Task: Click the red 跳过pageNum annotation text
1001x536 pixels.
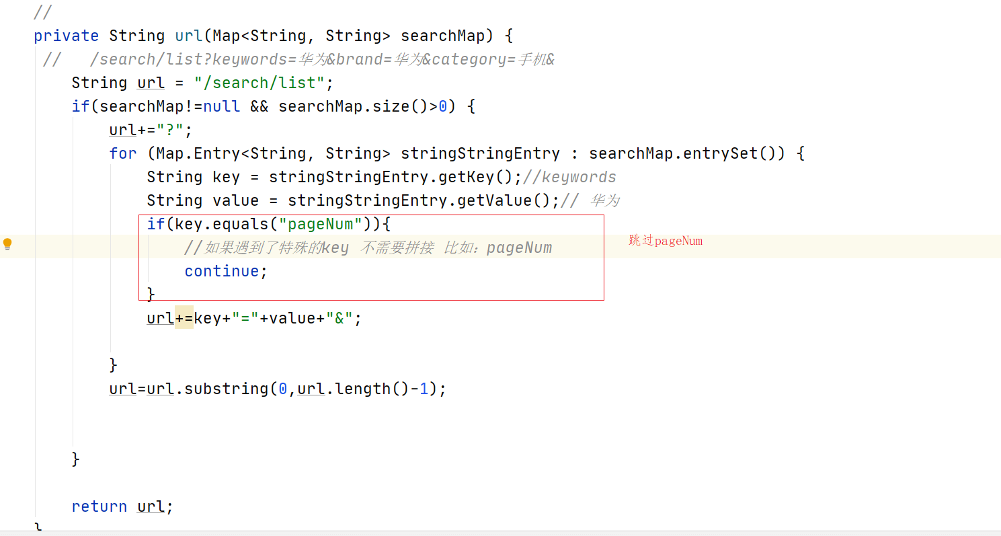Action: 666,241
